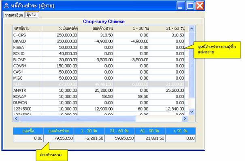245x161 pixels.
Task: Click total outstanding field showing 79,550.50
Action: tap(59, 138)
